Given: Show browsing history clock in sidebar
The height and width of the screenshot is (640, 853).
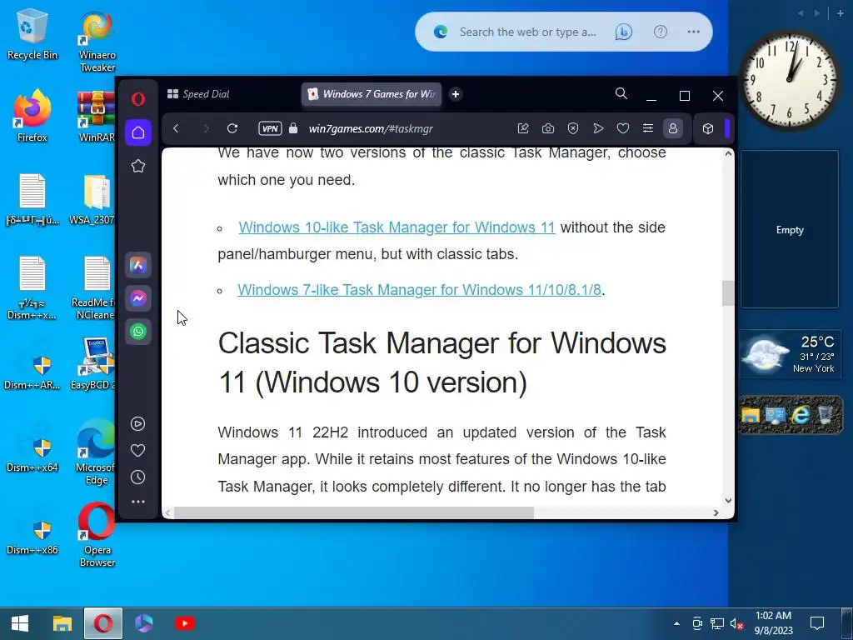Looking at the screenshot, I should point(138,477).
